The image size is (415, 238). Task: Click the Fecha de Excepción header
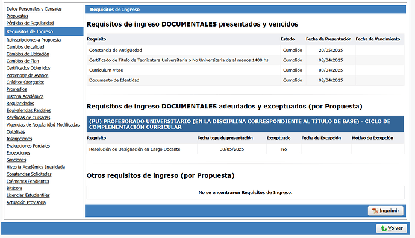click(321, 138)
